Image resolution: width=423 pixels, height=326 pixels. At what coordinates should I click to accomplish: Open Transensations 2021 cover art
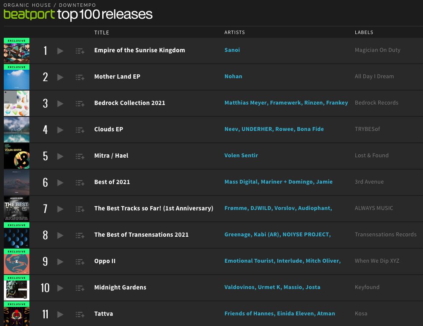[17, 235]
